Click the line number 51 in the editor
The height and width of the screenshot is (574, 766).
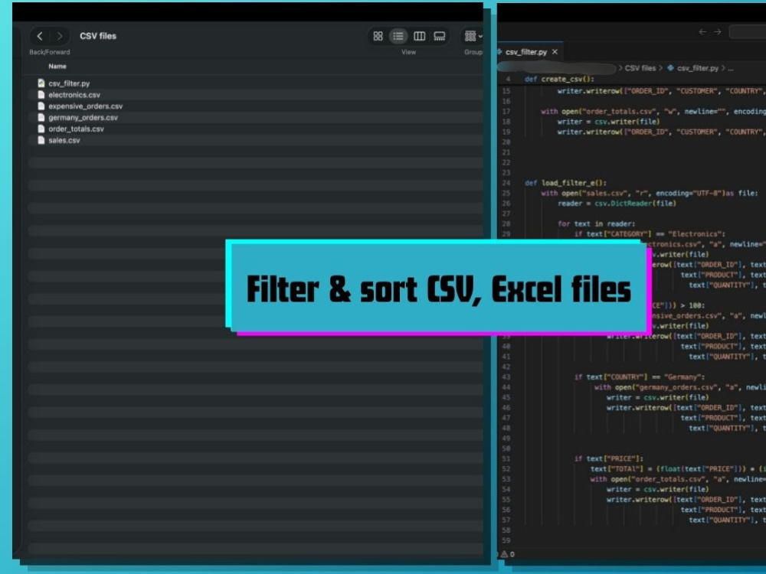pos(506,458)
